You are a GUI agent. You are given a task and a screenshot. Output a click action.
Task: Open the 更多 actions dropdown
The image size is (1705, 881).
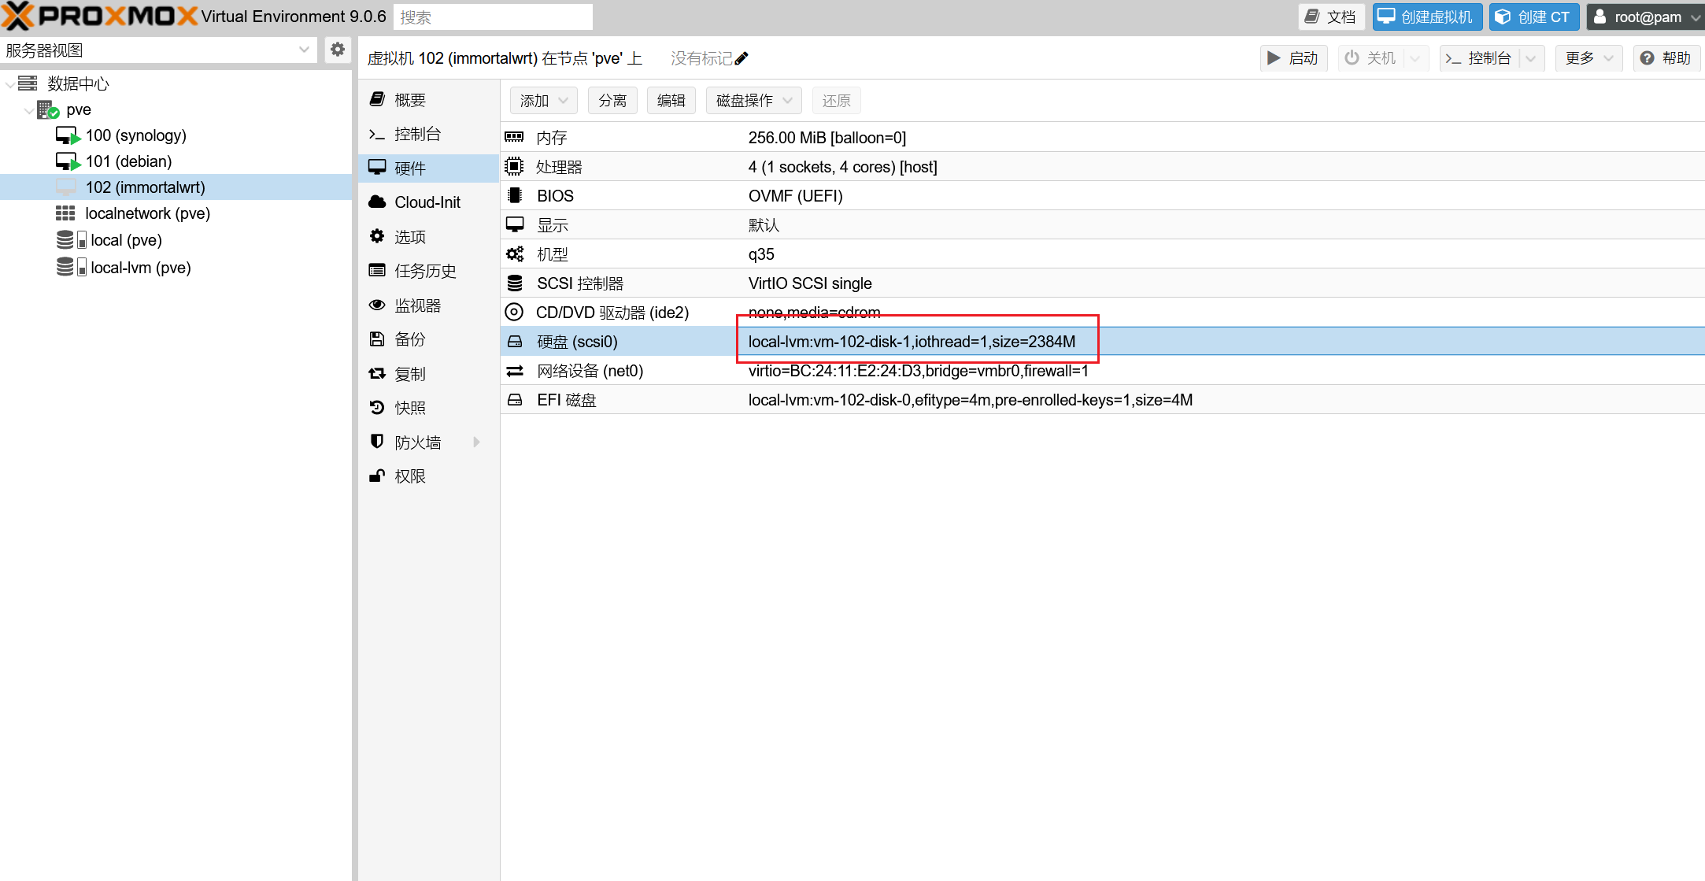click(1588, 58)
